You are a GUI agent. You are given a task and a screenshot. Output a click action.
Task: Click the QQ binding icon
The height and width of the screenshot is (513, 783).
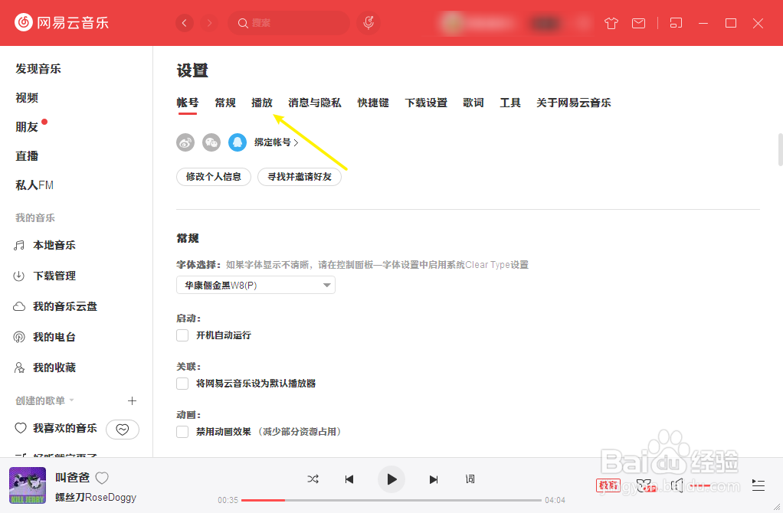pyautogui.click(x=238, y=142)
